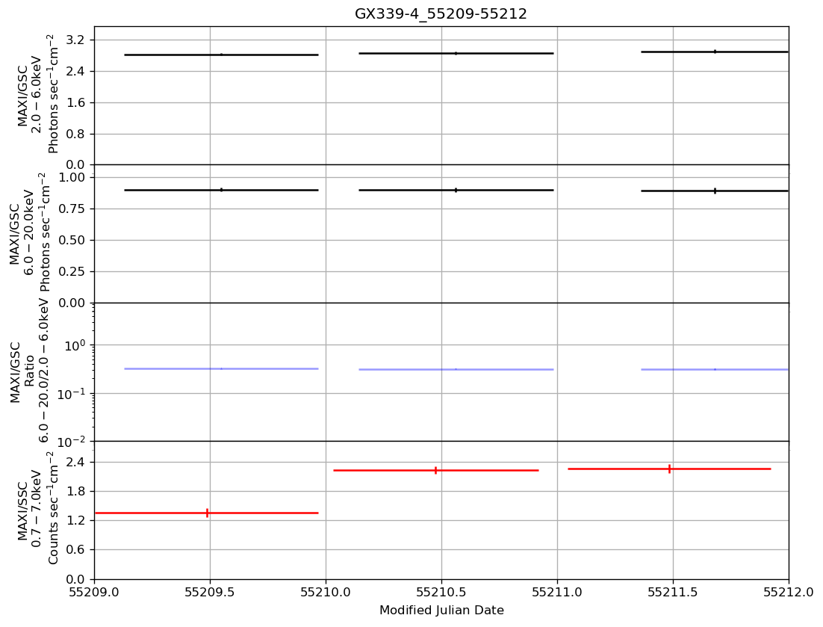Click the 0.6 tick in the MAXI/SSC panel
This screenshot has width=823, height=627.
(77, 550)
